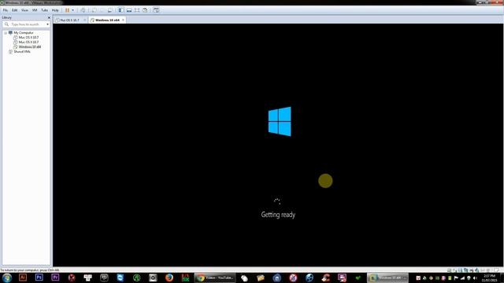Click the Manage Snapshots toolbar icon
The image size is (504, 283).
(110, 10)
